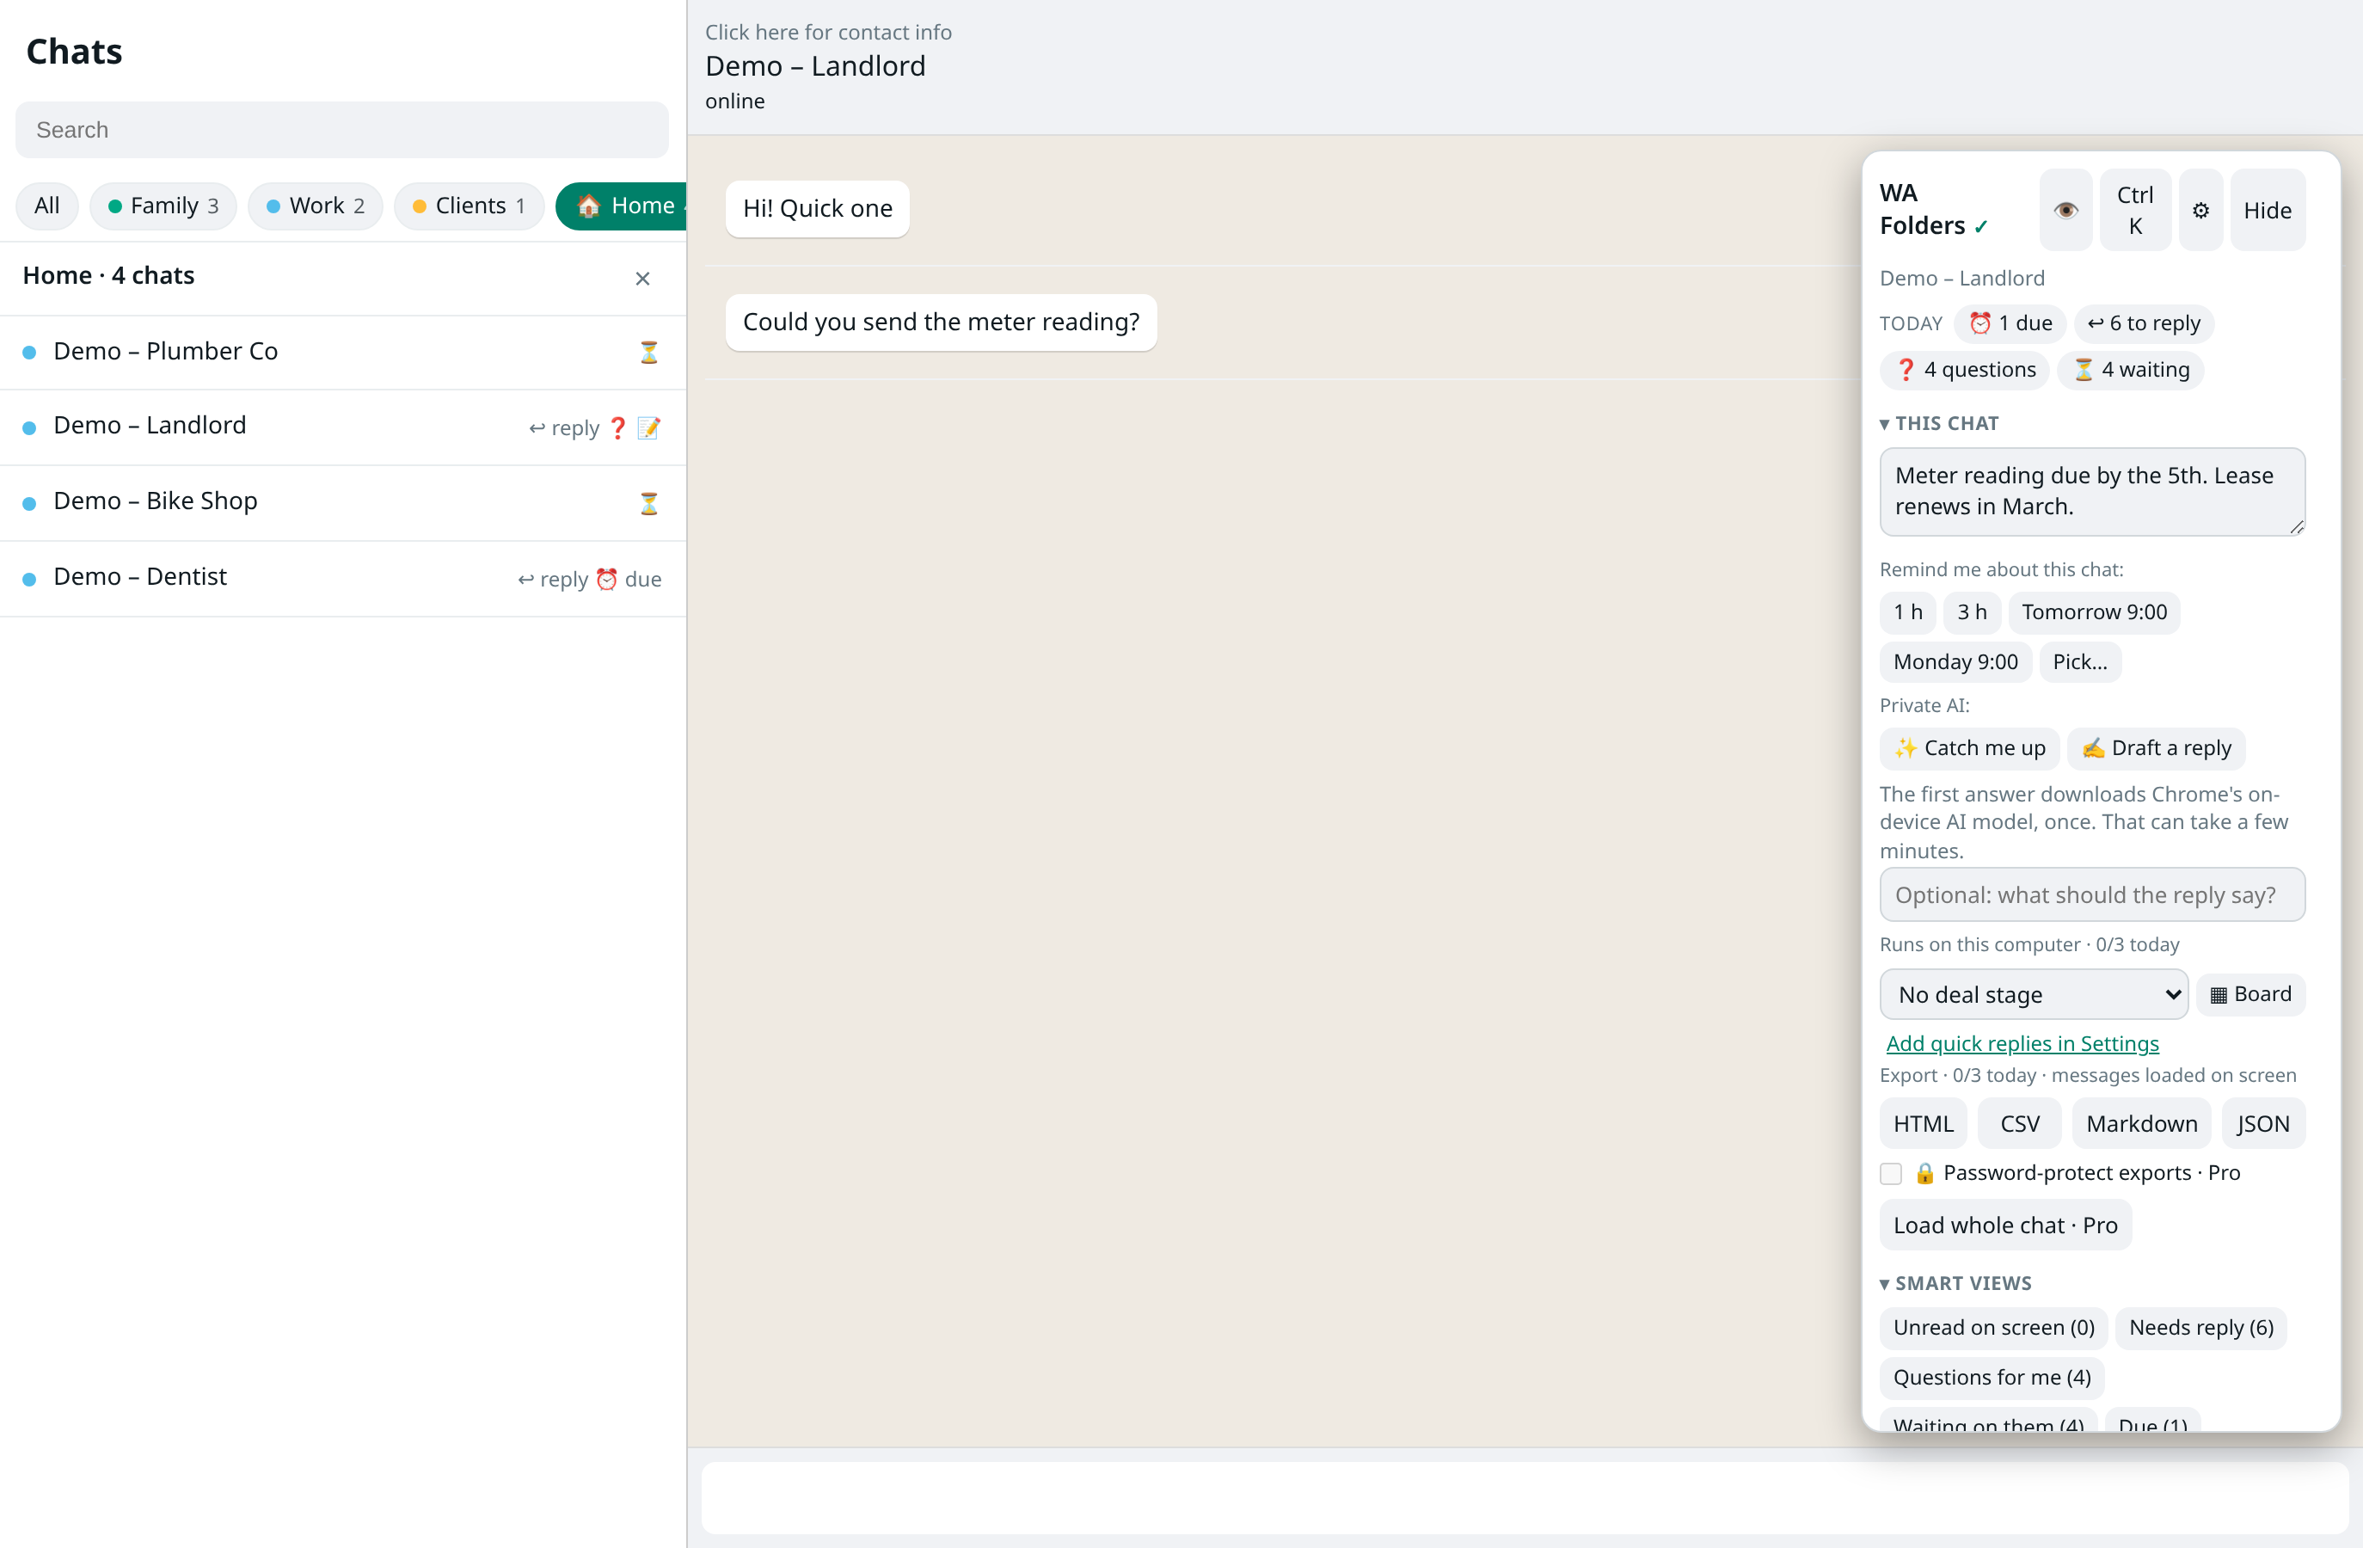This screenshot has width=2363, height=1548.
Task: Open the 6 to reply chip
Action: pos(2144,323)
